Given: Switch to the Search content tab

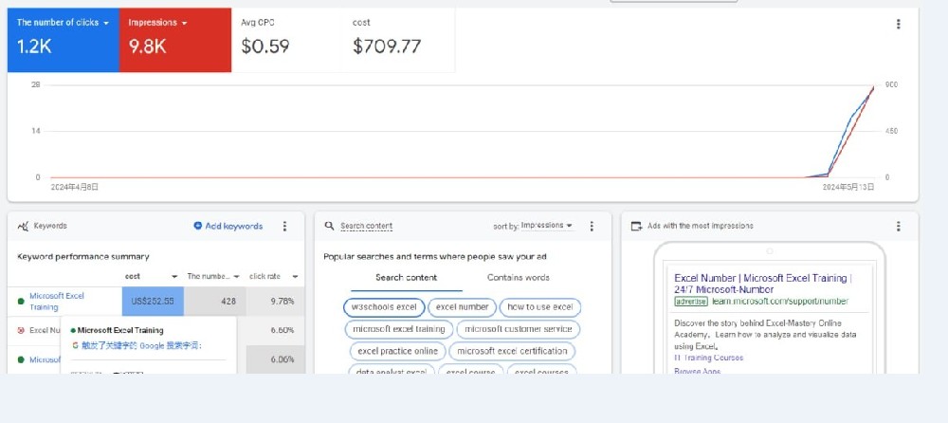Looking at the screenshot, I should (x=407, y=278).
